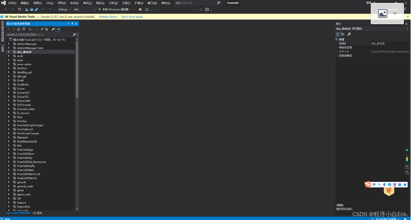Click the Categorized view icon in Properties
The image size is (413, 220).
click(338, 34)
